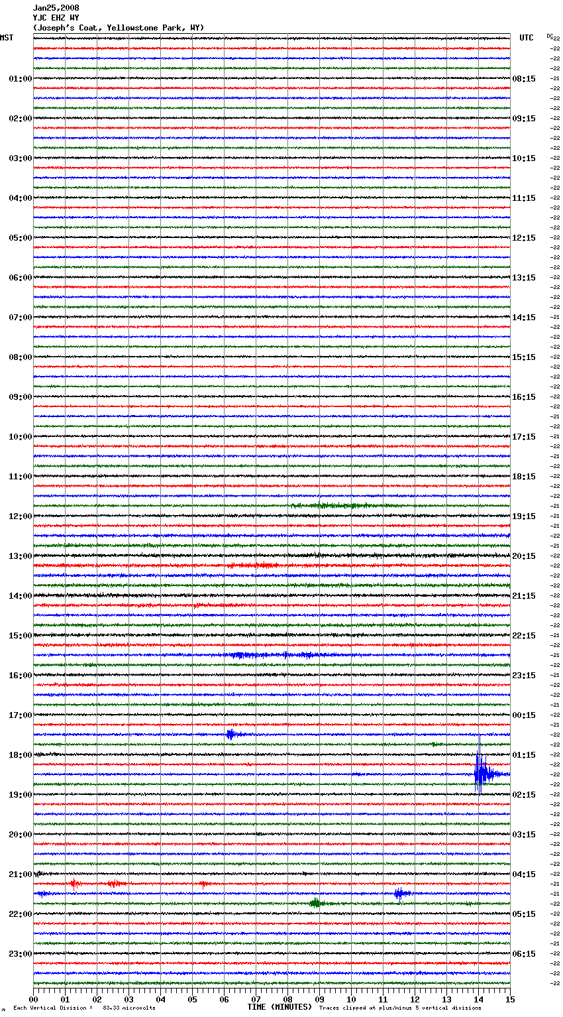
Task: Select the 12:00 MST time label
Action: 20,516
